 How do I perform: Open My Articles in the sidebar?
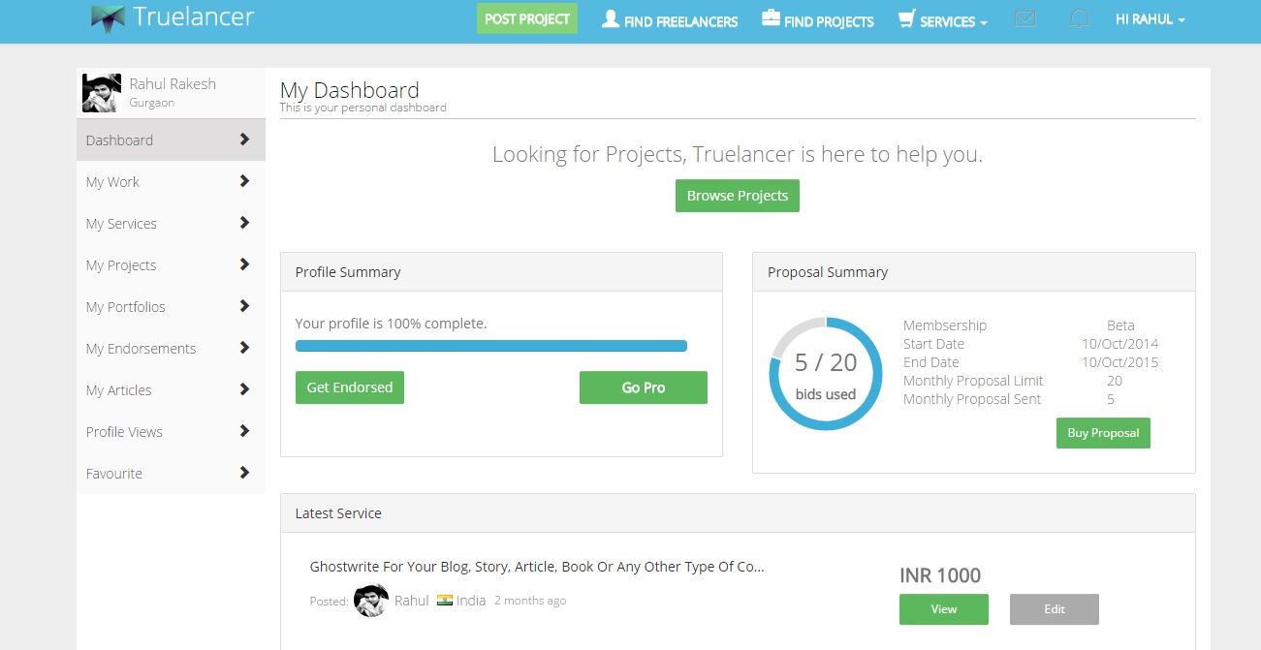click(x=171, y=389)
